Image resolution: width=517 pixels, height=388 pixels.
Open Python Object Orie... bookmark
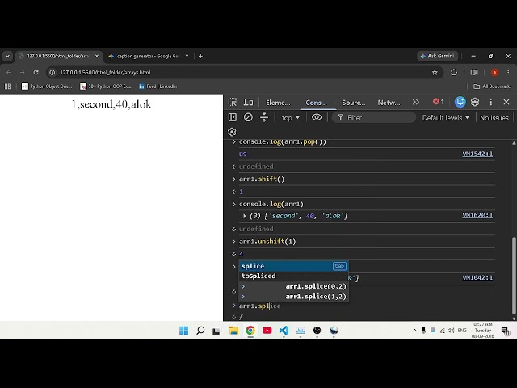[47, 86]
